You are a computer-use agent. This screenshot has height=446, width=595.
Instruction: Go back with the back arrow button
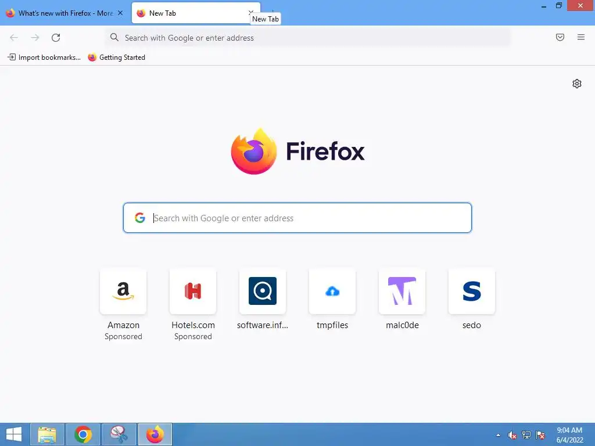point(14,38)
